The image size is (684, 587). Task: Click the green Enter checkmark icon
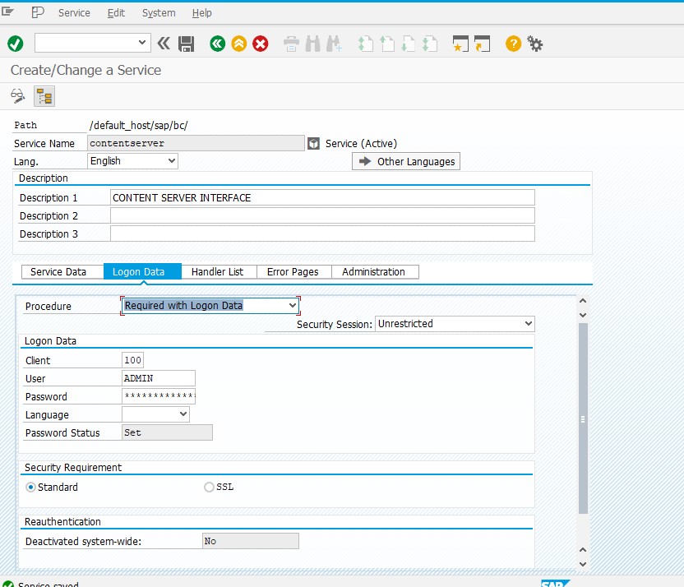(16, 44)
